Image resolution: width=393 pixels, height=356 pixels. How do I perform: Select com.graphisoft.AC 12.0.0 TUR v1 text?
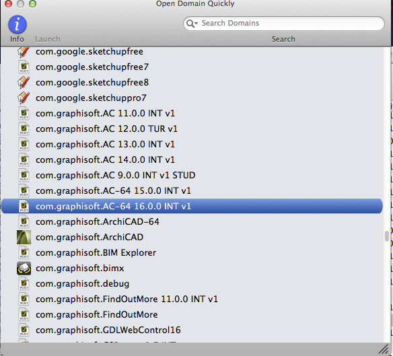click(106, 129)
